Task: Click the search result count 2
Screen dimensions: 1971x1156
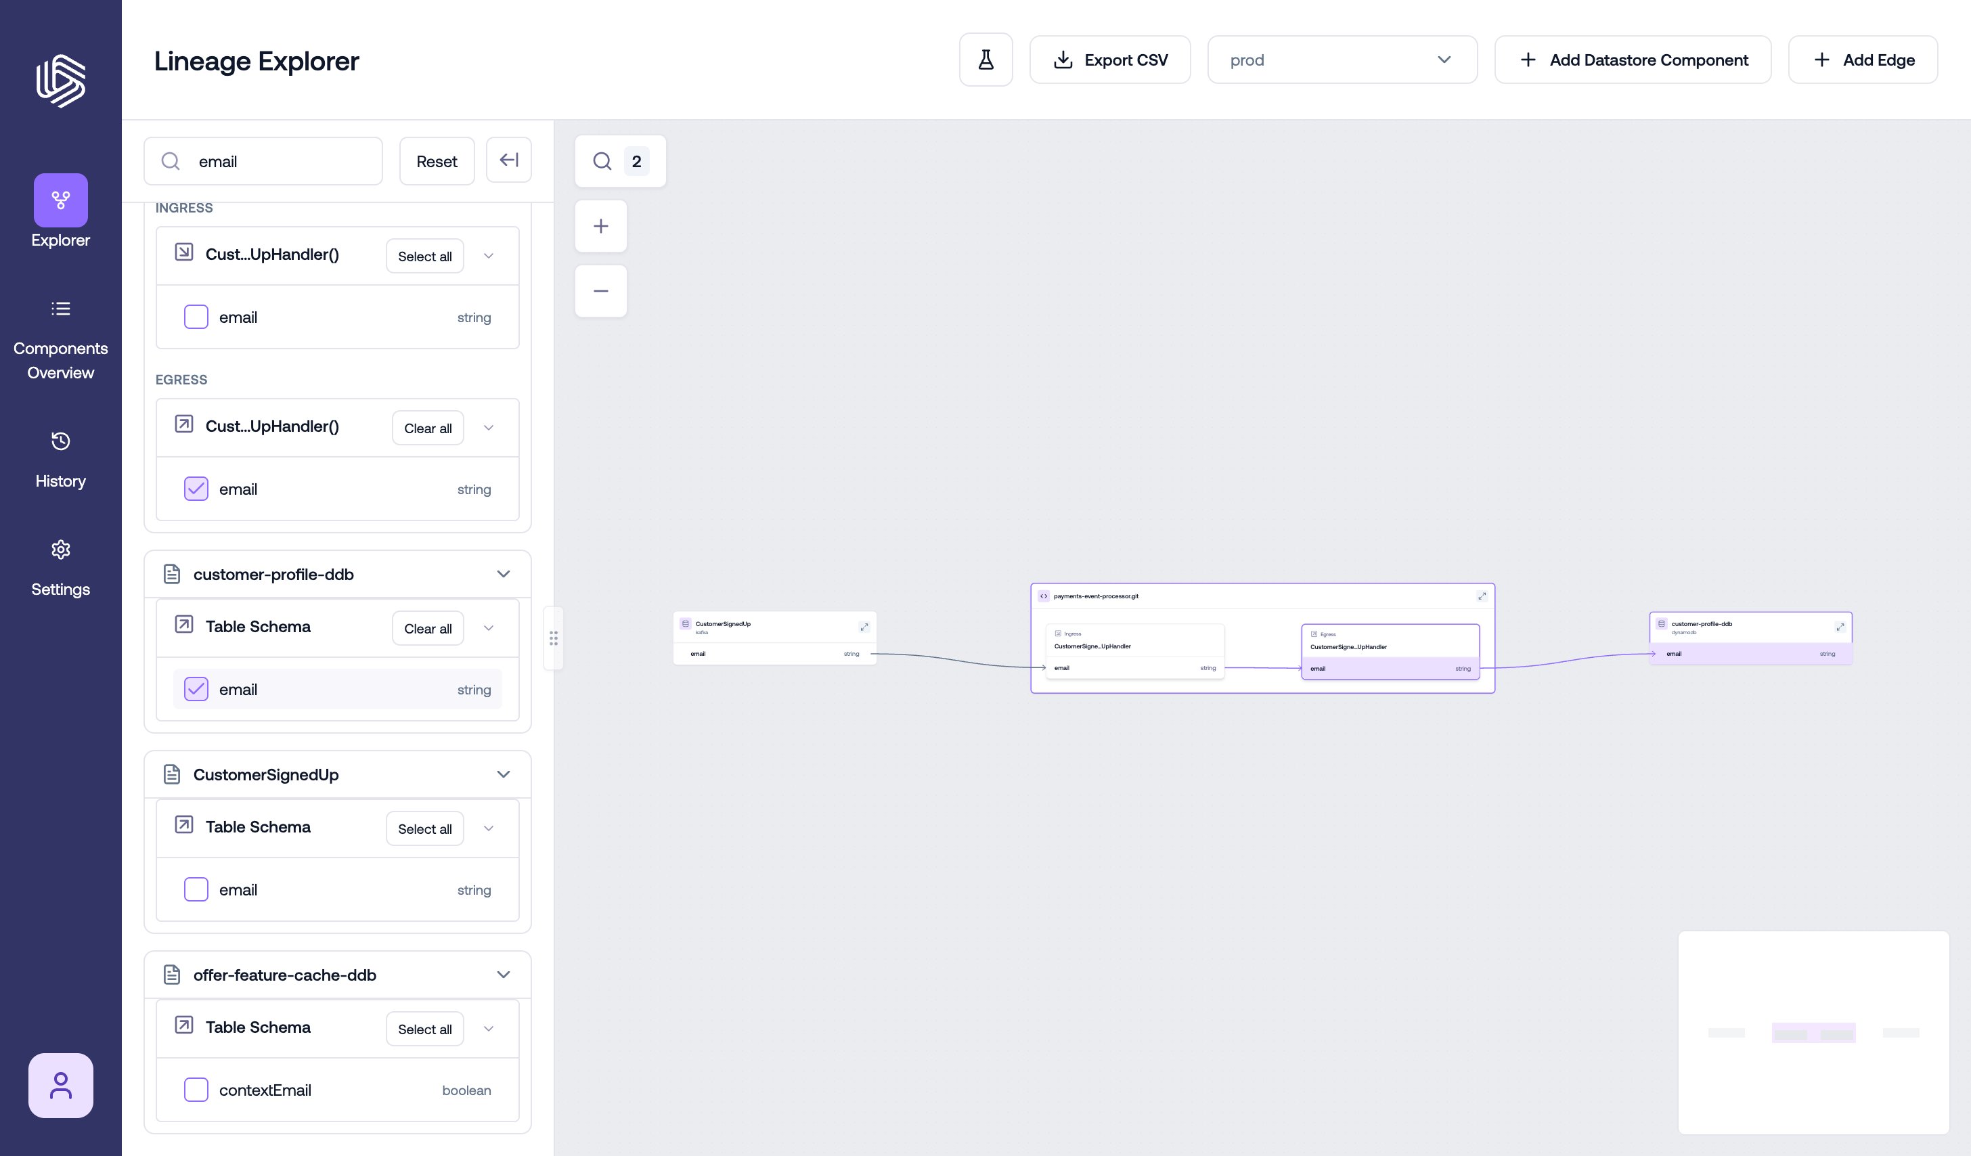Action: (x=637, y=161)
